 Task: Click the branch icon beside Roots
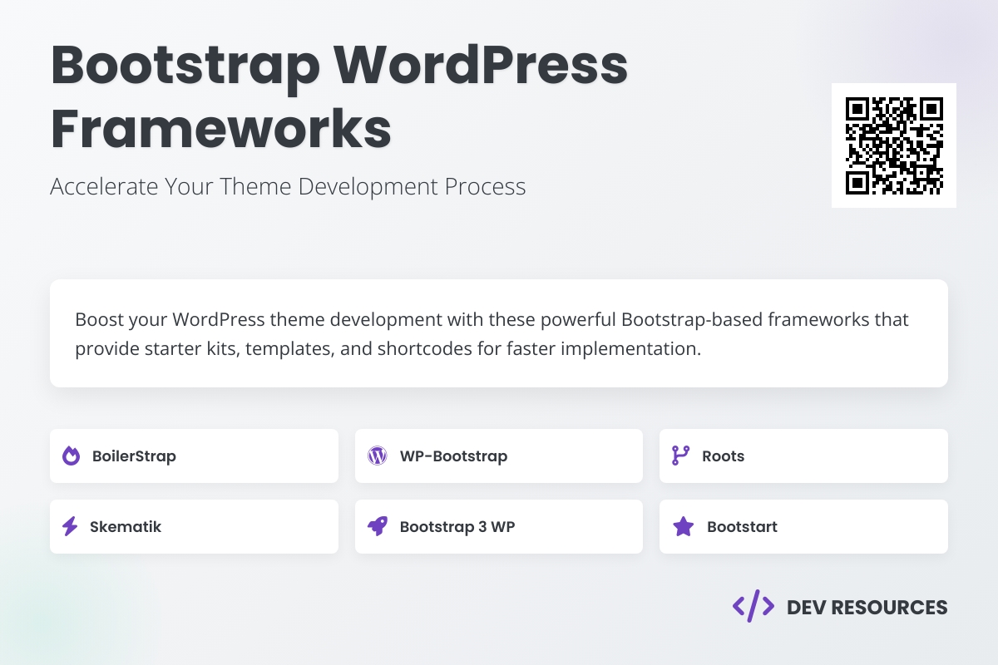[x=680, y=456]
